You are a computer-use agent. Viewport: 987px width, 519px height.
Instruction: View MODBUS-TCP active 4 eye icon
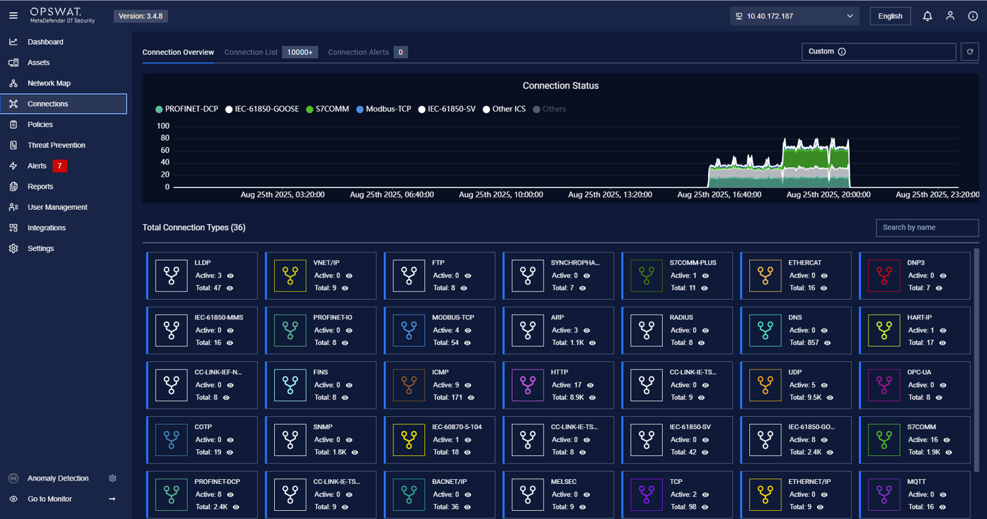pos(468,330)
